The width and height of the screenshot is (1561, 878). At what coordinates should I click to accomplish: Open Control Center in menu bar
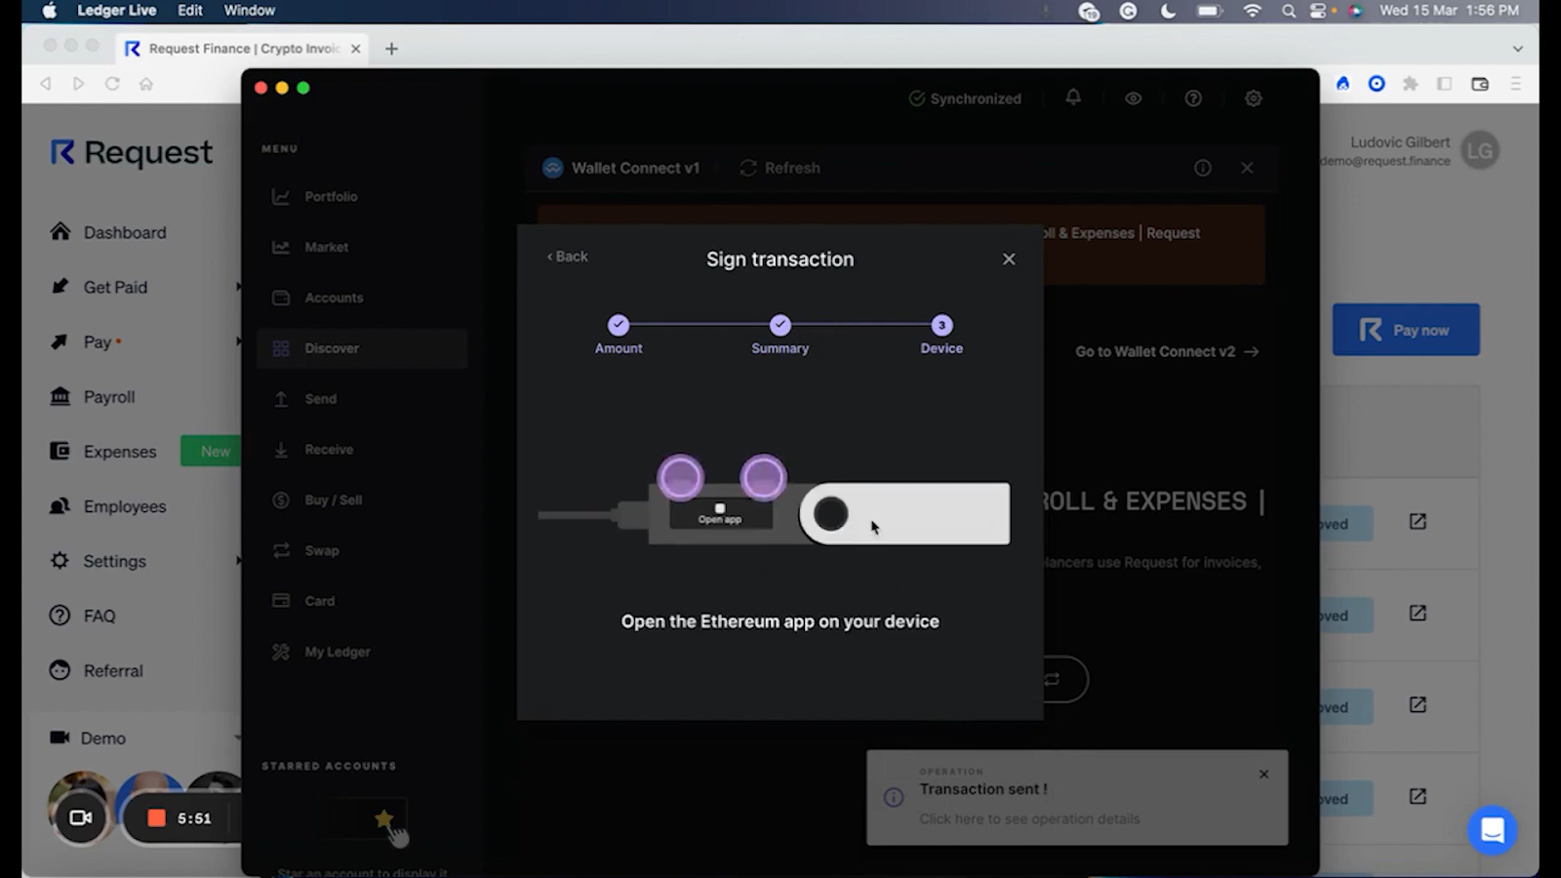[x=1318, y=11]
